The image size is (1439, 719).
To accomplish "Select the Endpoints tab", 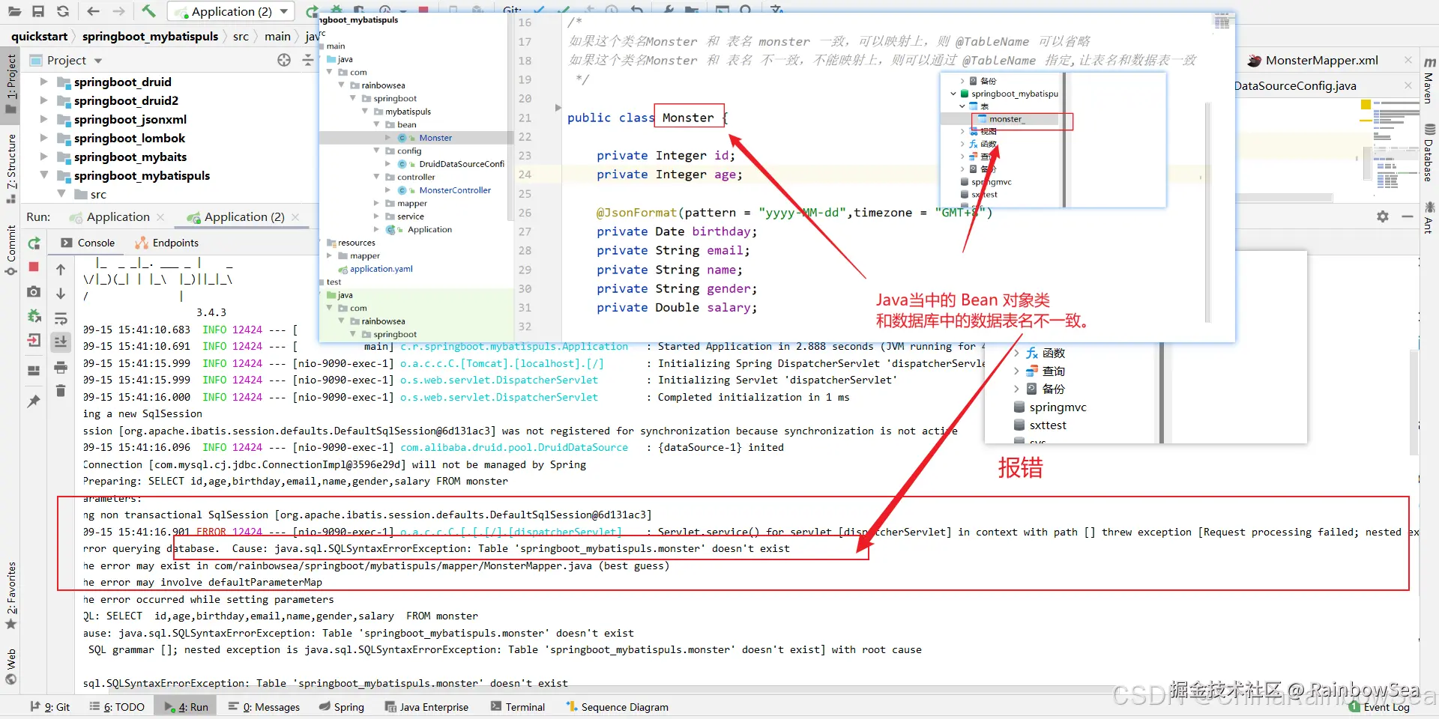I will pyautogui.click(x=167, y=243).
